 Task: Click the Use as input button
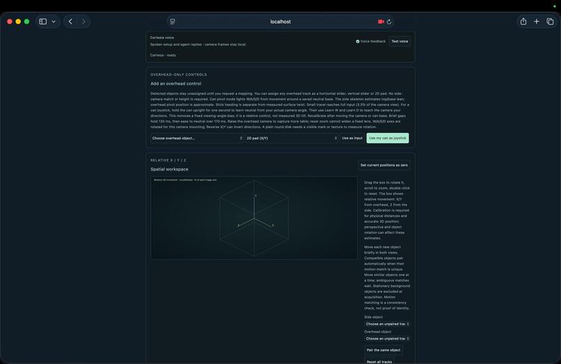click(x=352, y=139)
